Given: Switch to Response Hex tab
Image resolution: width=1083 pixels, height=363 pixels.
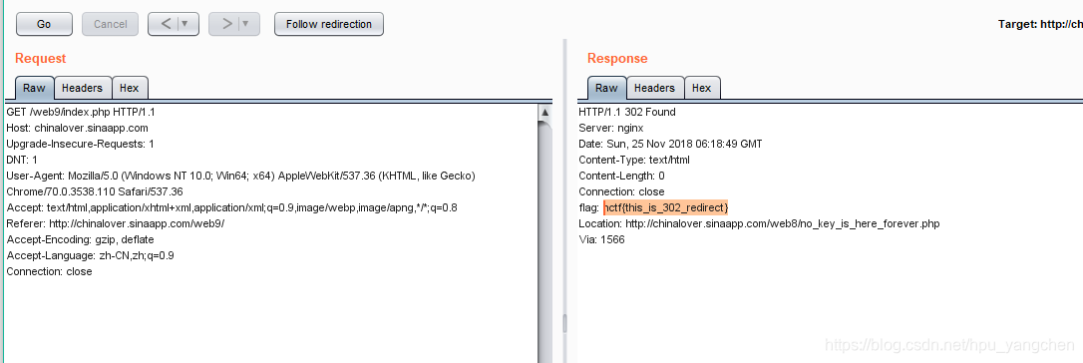Looking at the screenshot, I should (x=702, y=88).
